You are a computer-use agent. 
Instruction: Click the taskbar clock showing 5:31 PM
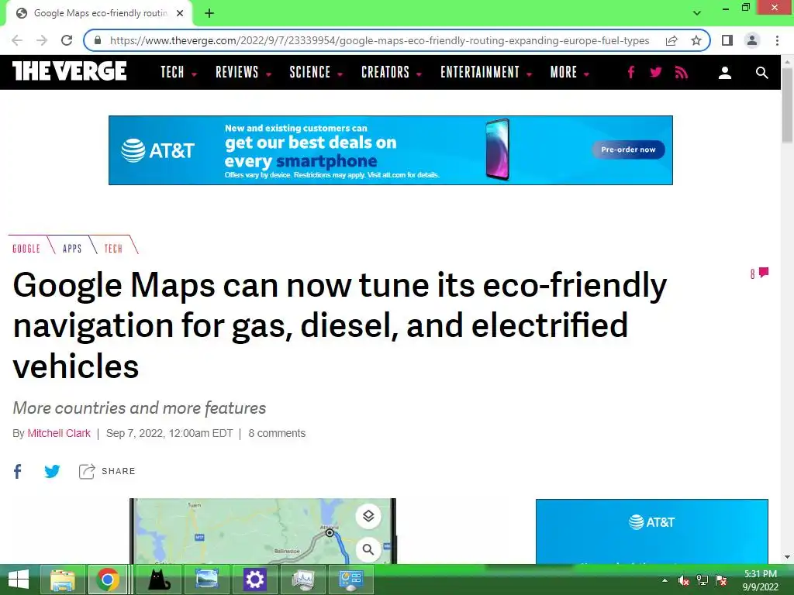tap(760, 580)
